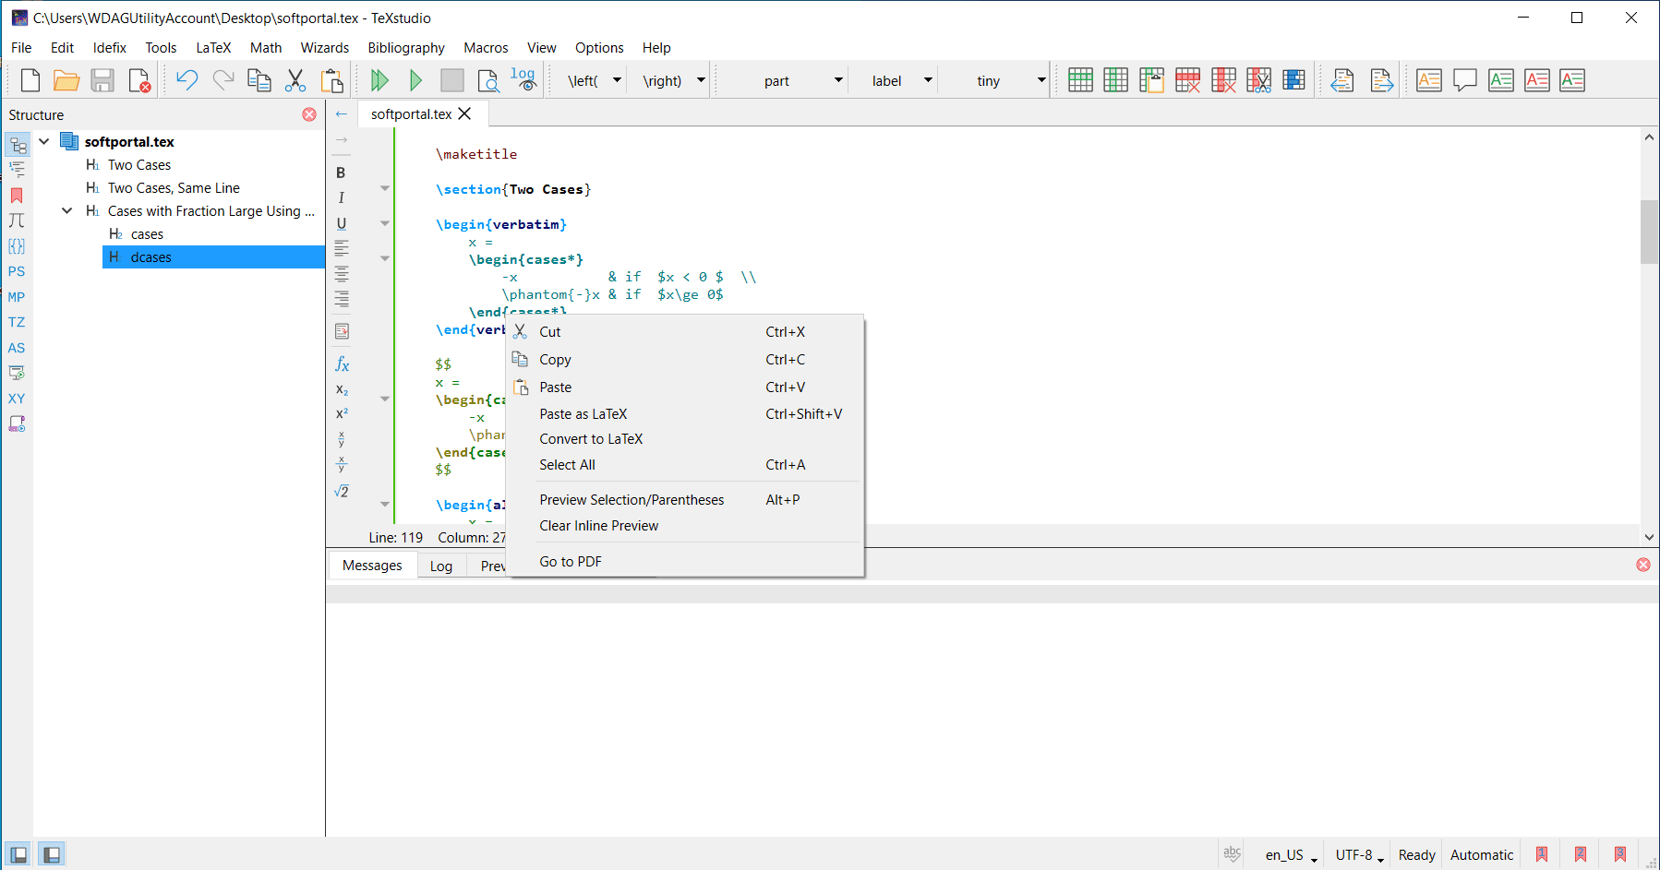Click the Compile single green arrow
Screen dimensions: 1660x870
tap(415, 81)
